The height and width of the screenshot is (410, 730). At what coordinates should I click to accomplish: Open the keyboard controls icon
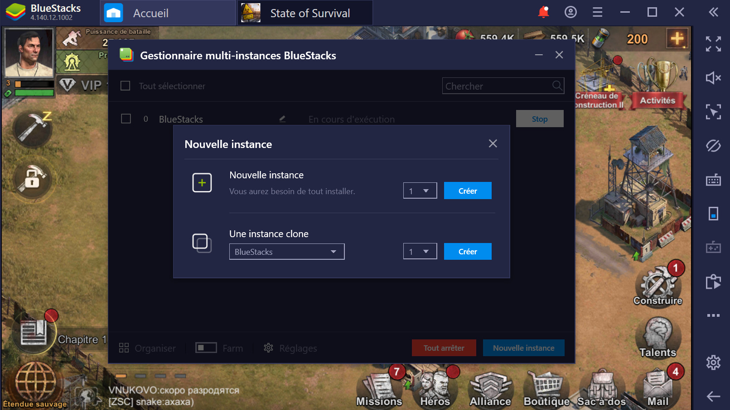click(713, 180)
